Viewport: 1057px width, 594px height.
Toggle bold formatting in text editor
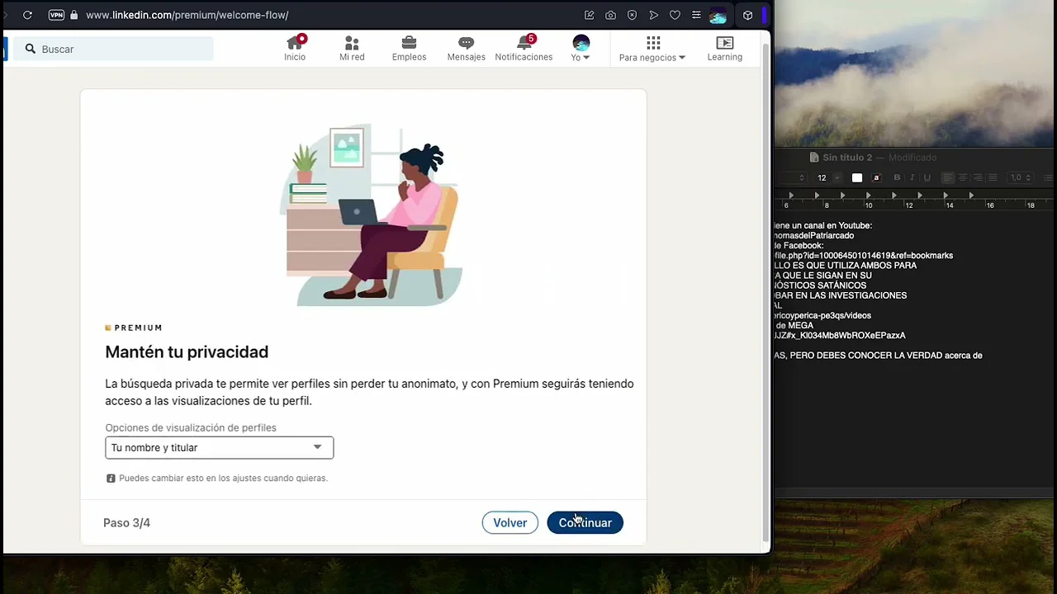tap(897, 177)
